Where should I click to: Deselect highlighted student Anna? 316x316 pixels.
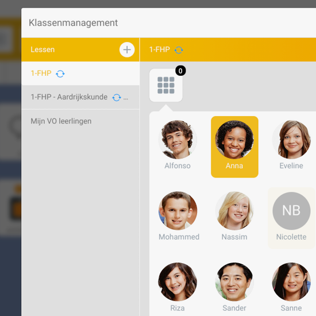[234, 147]
